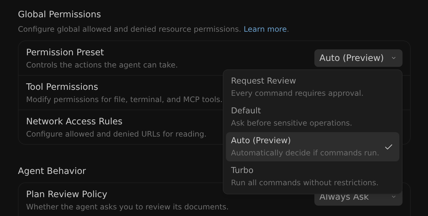Click 'Controls the actions the agent can take.' text
The width and height of the screenshot is (428, 216).
[x=102, y=65]
